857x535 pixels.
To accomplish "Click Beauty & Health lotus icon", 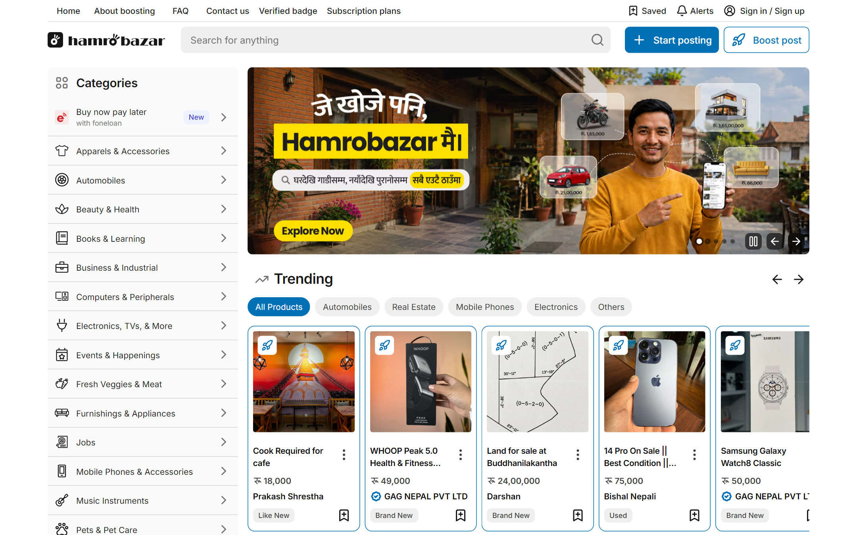I will pyautogui.click(x=62, y=209).
